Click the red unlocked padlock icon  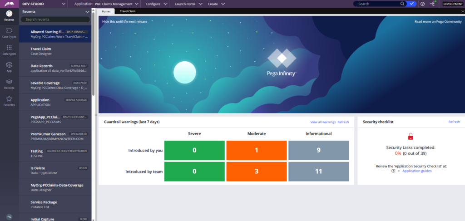(x=411, y=137)
